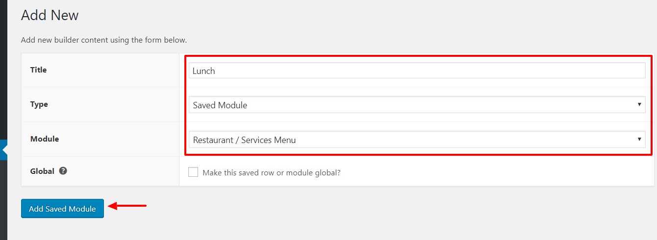Image resolution: width=657 pixels, height=240 pixels.
Task: Click the arrow of the Type select box
Action: click(x=639, y=105)
